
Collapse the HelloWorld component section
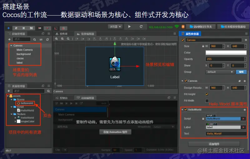182,110
